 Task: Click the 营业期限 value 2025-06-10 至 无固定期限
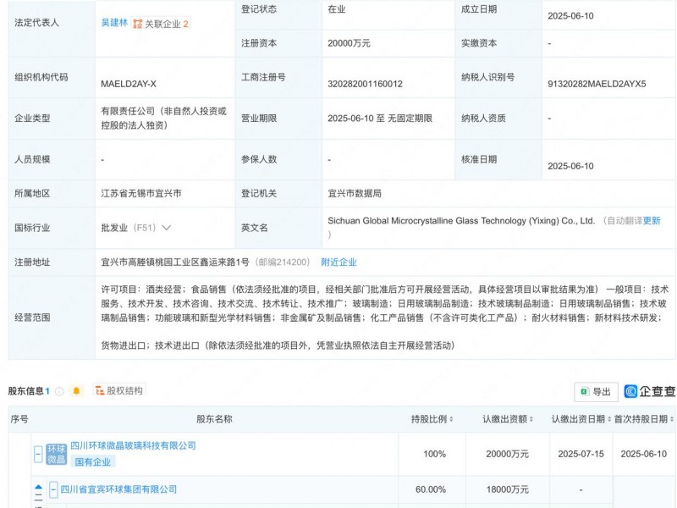point(380,119)
